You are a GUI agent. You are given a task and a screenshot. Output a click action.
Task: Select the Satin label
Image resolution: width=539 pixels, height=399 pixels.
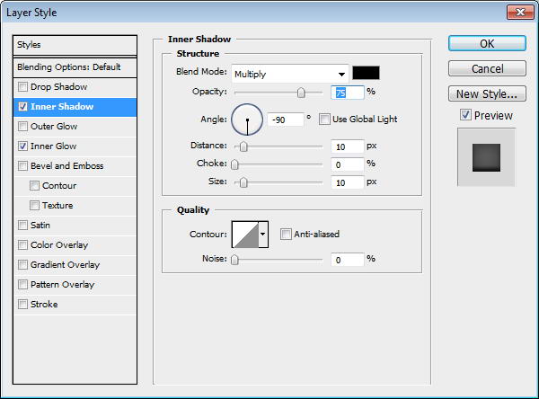(x=40, y=226)
